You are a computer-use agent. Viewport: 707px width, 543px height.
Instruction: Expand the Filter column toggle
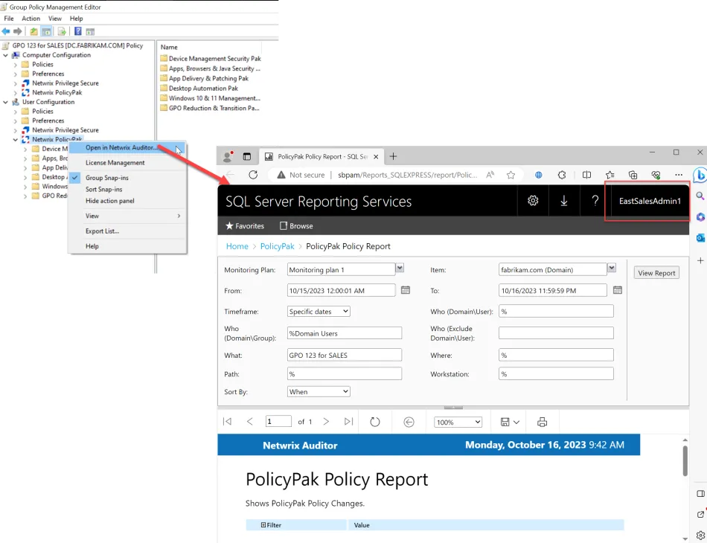click(263, 525)
